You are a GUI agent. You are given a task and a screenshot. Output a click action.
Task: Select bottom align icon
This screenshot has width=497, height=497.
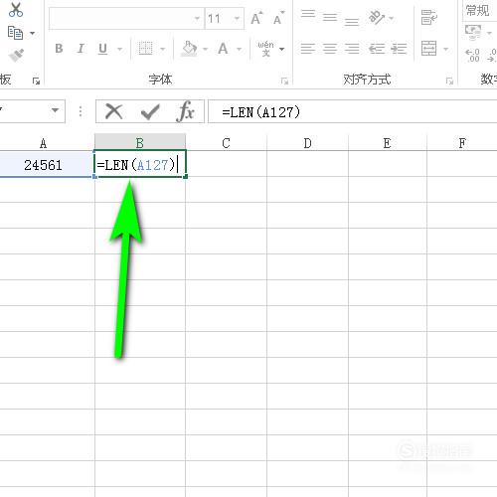coord(352,21)
